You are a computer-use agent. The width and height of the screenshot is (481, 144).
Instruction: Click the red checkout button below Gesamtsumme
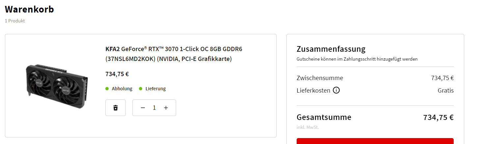(375, 141)
